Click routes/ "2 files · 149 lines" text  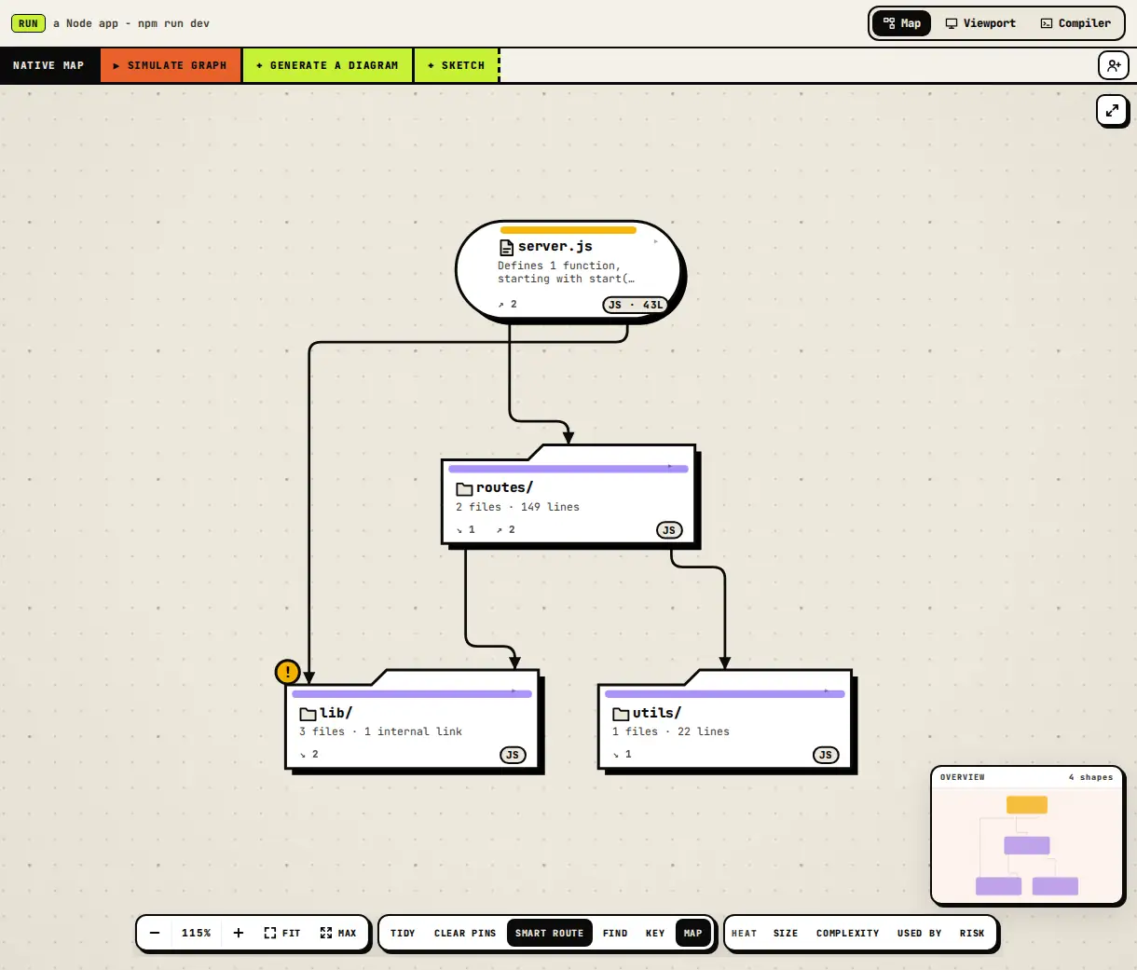tap(517, 507)
